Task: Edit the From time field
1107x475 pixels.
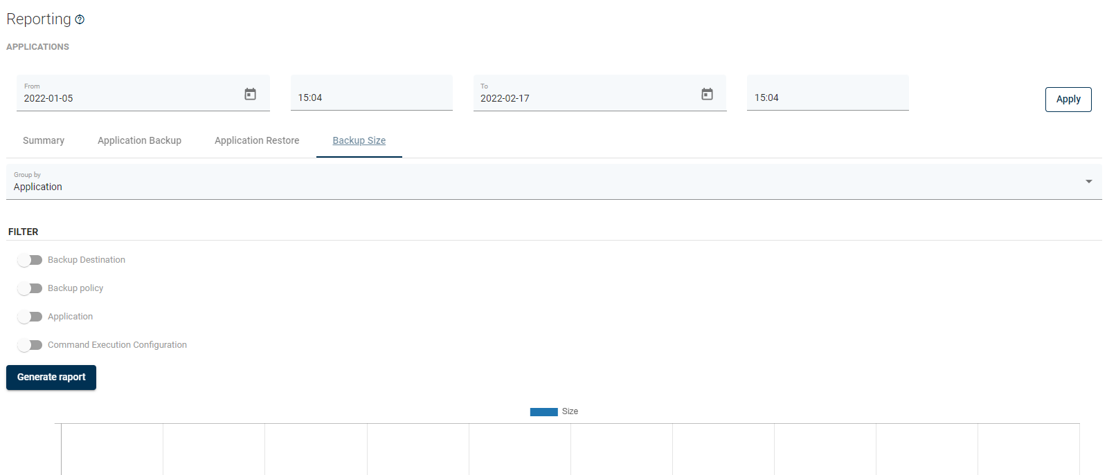Action: 371,97
